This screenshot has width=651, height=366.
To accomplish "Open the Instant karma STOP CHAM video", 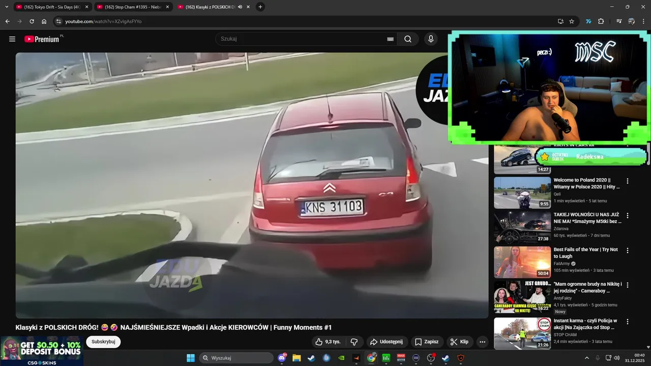I will click(585, 324).
